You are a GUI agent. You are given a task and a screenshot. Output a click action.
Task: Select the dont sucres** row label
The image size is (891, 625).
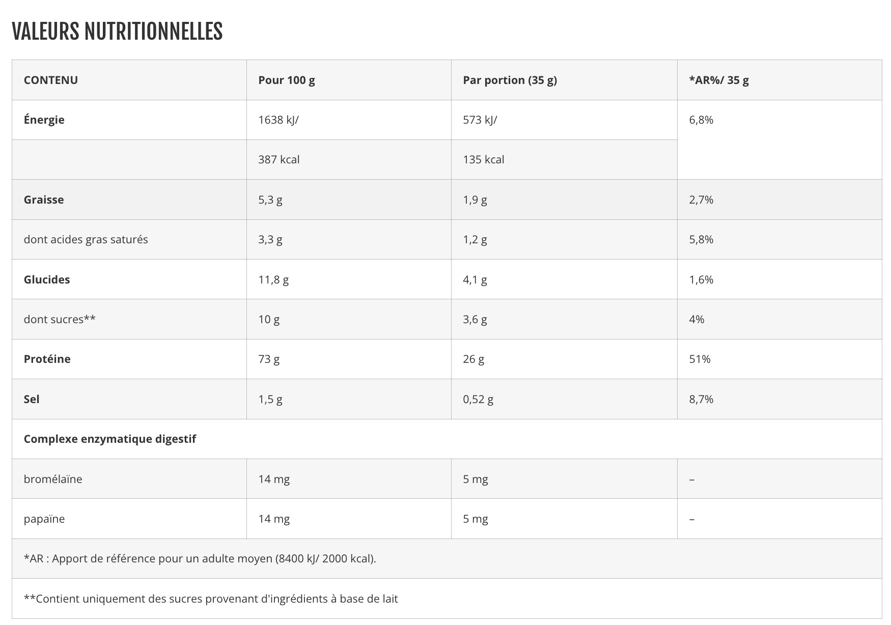(x=60, y=319)
